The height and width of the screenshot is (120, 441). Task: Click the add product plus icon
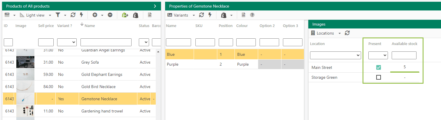95,15
